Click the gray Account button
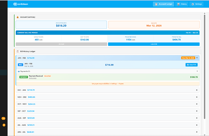 pos(61,44)
